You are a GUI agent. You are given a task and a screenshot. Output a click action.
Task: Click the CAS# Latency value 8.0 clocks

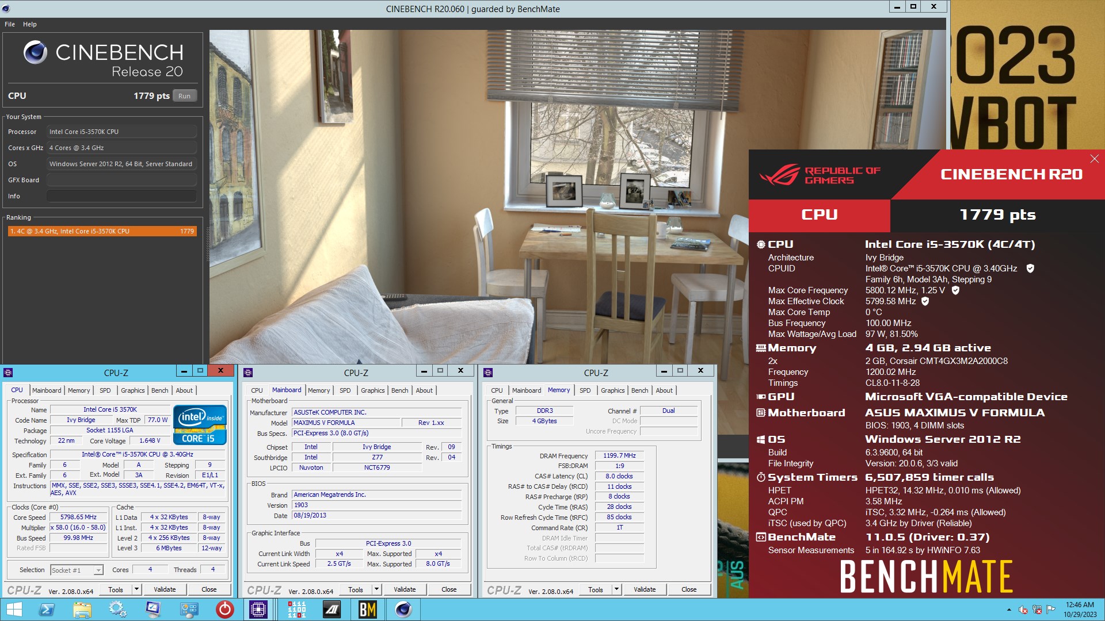pos(619,477)
